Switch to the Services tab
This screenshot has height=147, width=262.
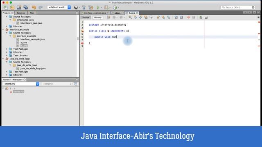(21, 13)
